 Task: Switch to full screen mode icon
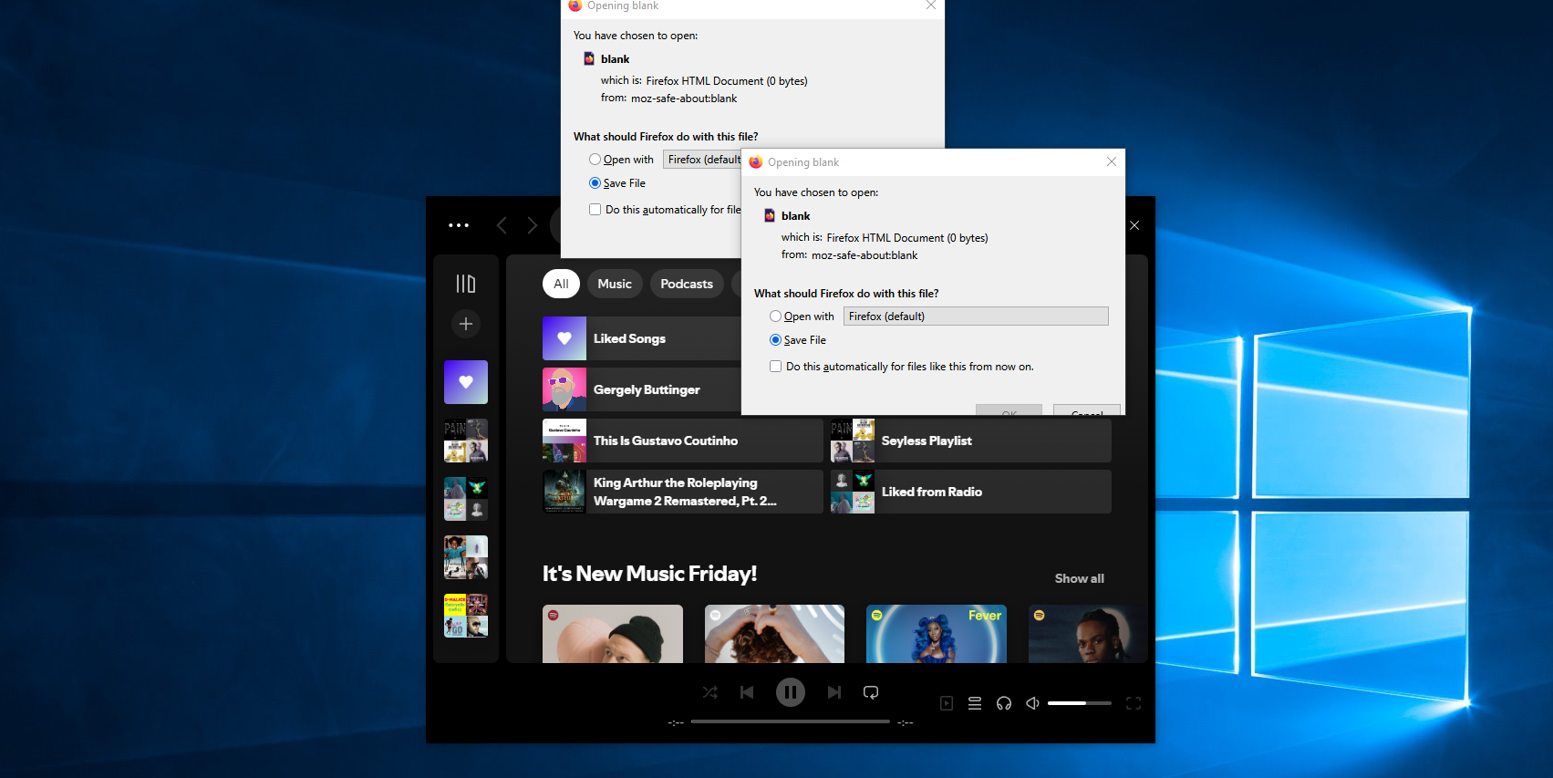click(x=1134, y=703)
